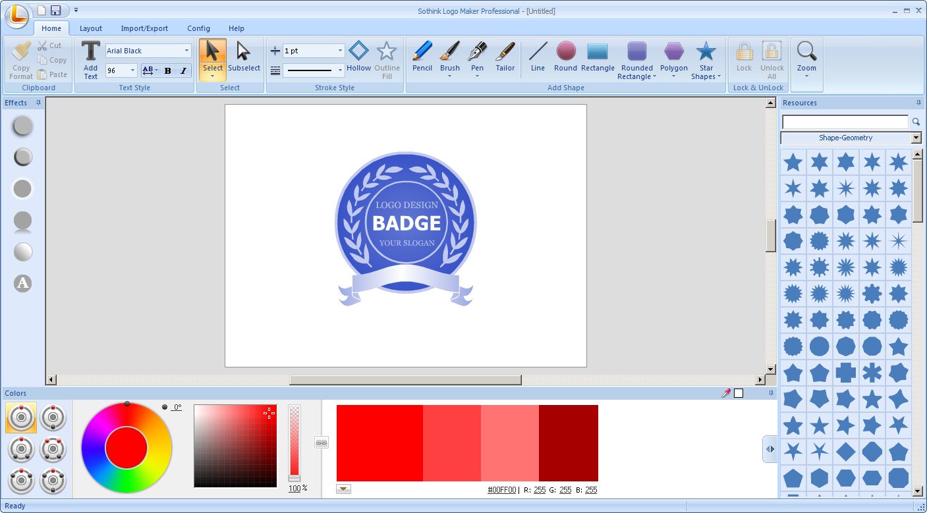
Task: Select the dark red color swatch
Action: [x=568, y=443]
